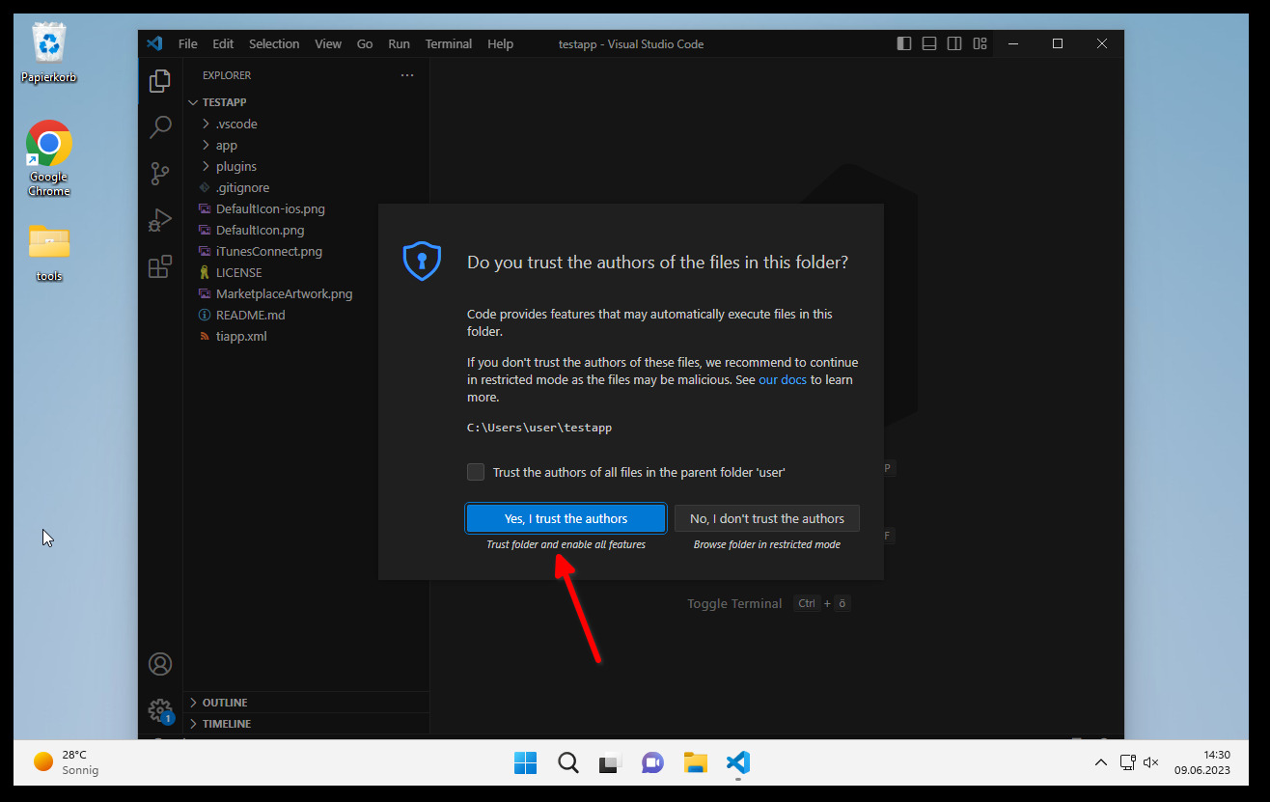Image resolution: width=1270 pixels, height=802 pixels.
Task: Show hidden tray icons chevron
Action: tap(1100, 762)
